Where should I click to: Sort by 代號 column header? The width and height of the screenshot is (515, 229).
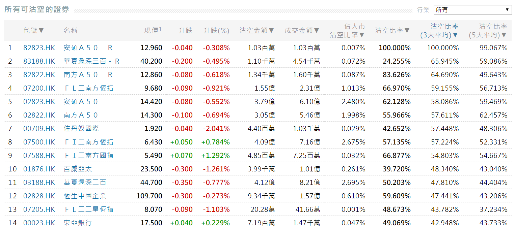pos(34,31)
